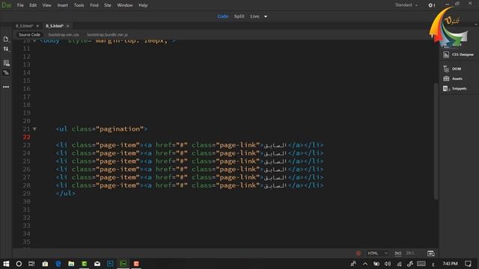Open the Standard workspace dropdown
Viewport: 479px width, 269px height.
pyautogui.click(x=406, y=5)
